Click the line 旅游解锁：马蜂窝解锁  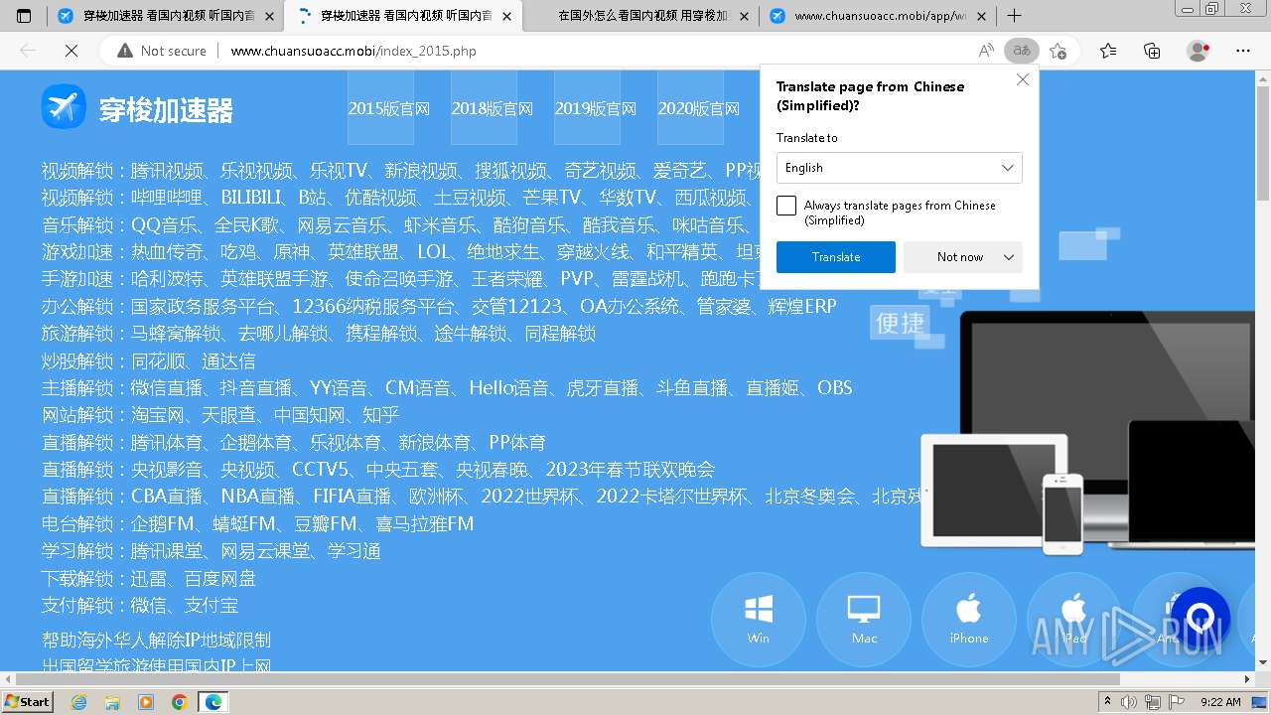tap(318, 333)
